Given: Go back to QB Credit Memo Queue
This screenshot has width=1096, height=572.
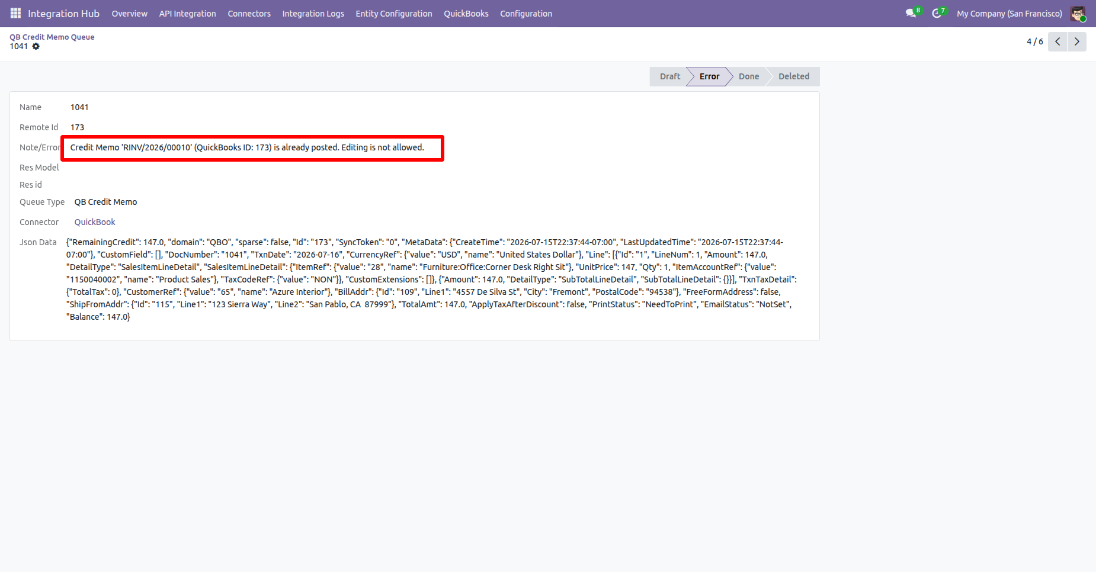Looking at the screenshot, I should (x=52, y=37).
